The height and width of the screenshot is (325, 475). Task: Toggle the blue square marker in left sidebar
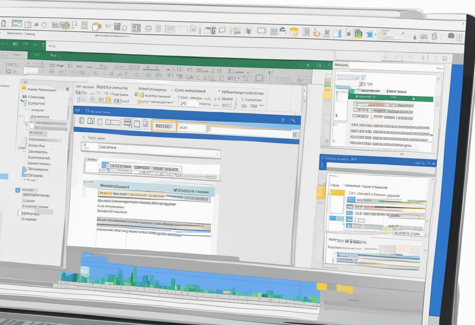(x=17, y=190)
